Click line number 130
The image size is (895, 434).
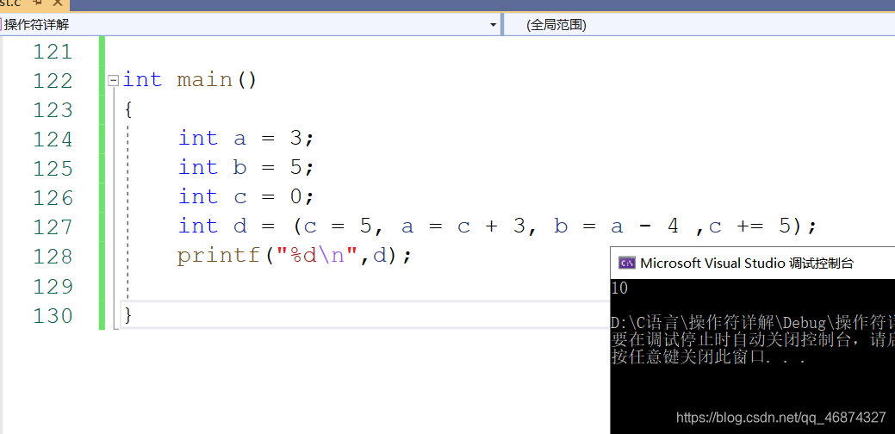(x=53, y=315)
